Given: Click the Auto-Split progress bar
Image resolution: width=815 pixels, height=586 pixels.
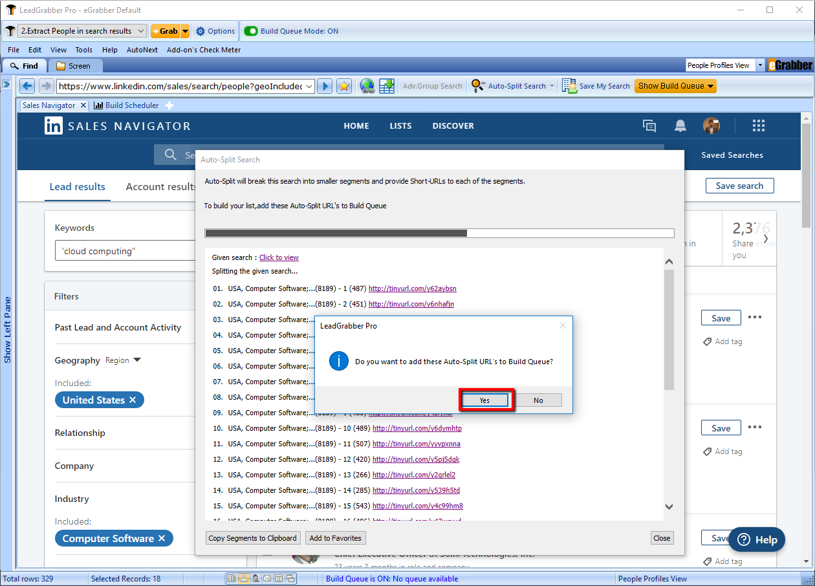Looking at the screenshot, I should (439, 233).
